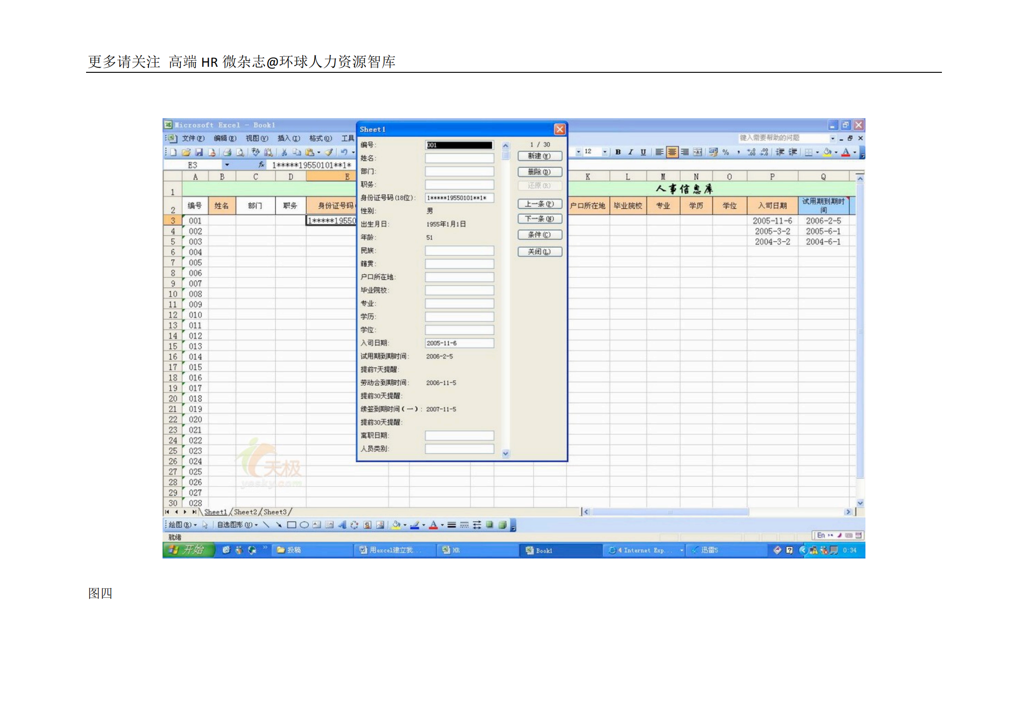
Task: Click the red Font Color swatch
Action: (845, 153)
